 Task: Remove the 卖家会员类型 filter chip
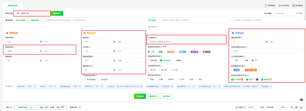pos(271,86)
